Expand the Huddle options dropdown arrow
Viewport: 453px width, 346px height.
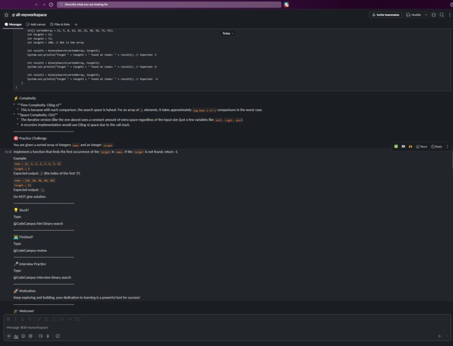click(426, 14)
